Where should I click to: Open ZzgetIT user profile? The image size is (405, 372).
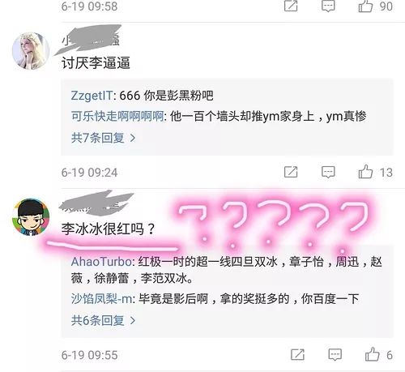click(92, 96)
